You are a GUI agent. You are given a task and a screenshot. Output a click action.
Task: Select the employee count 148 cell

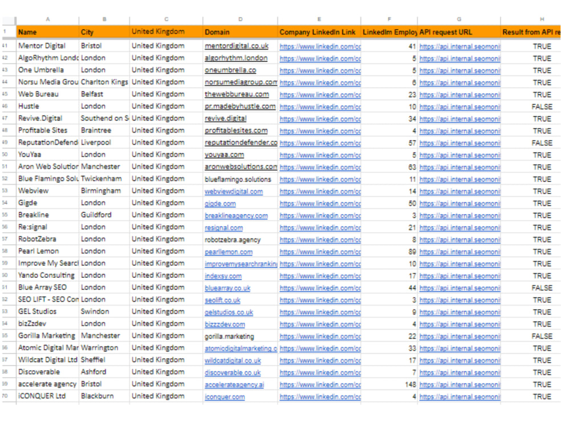coord(389,384)
